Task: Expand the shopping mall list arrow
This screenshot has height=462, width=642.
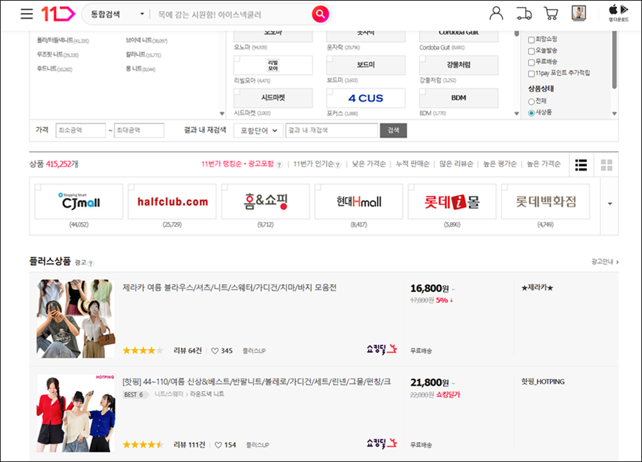Action: tap(610, 203)
